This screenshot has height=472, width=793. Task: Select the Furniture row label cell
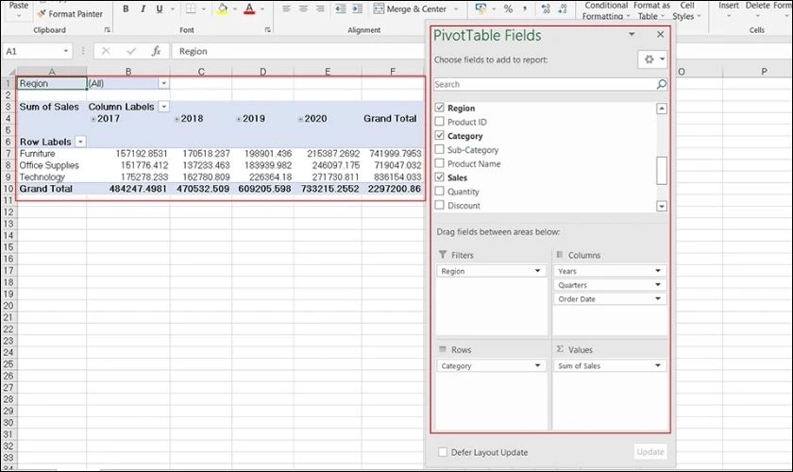52,153
